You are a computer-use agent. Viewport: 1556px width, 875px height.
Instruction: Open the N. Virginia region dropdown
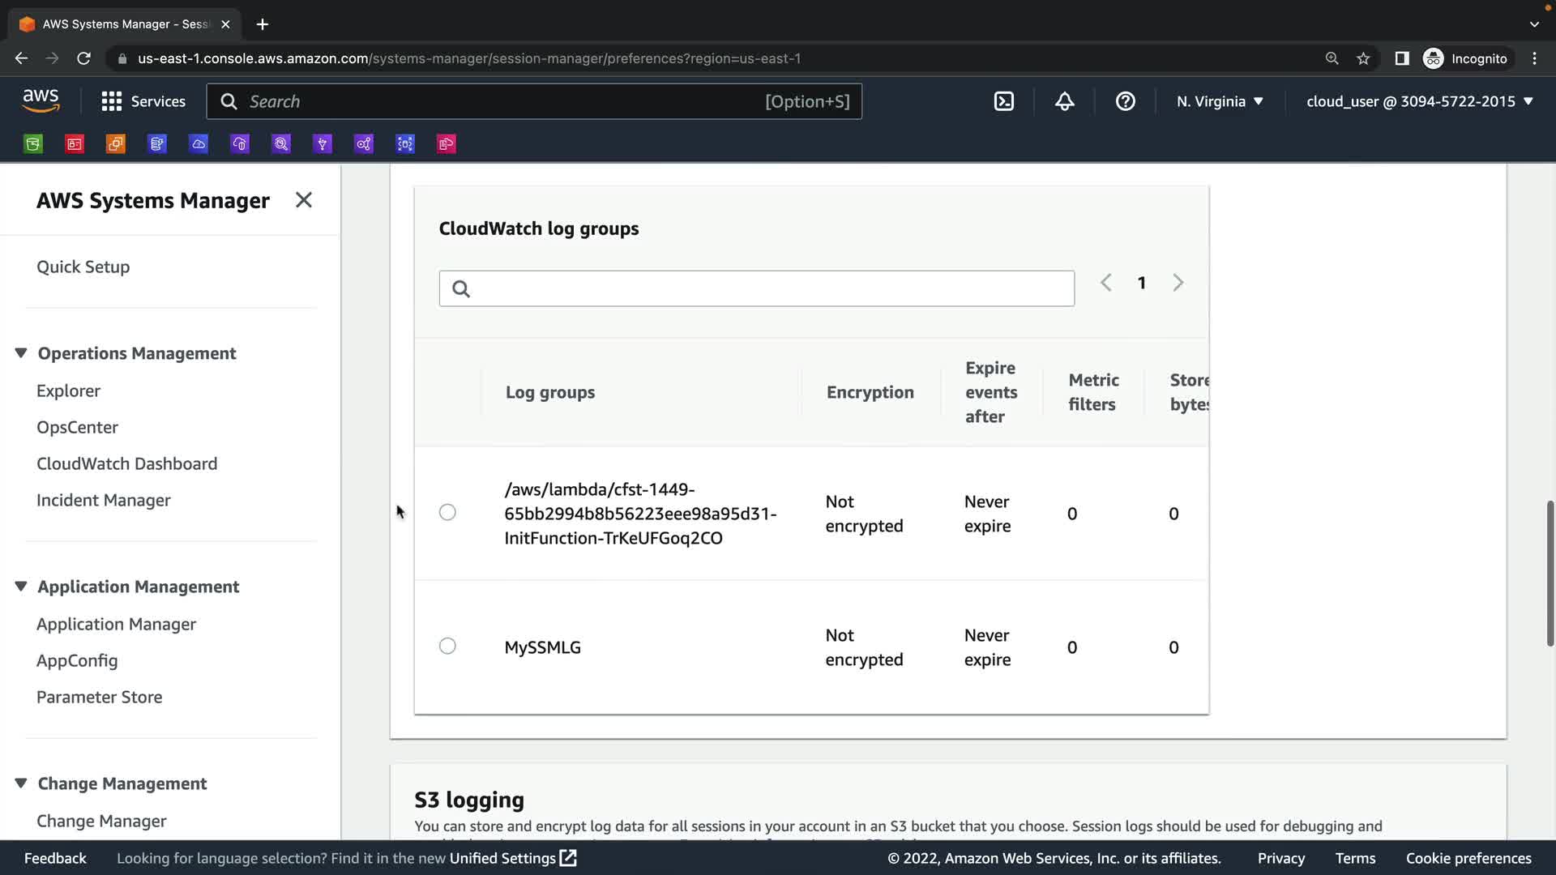[1220, 101]
